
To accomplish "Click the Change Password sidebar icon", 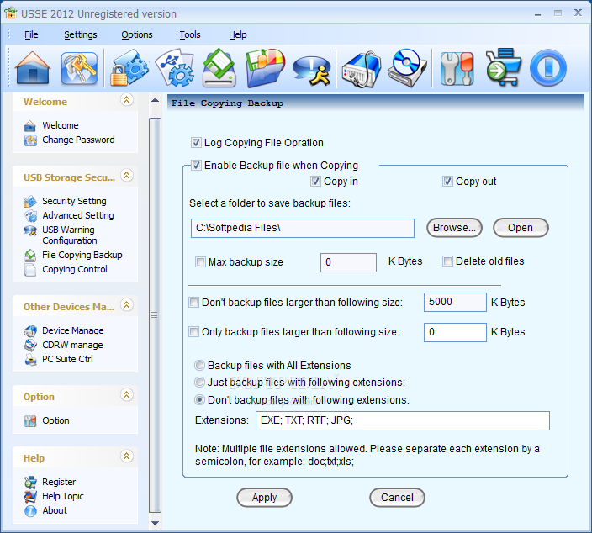I will tap(30, 140).
